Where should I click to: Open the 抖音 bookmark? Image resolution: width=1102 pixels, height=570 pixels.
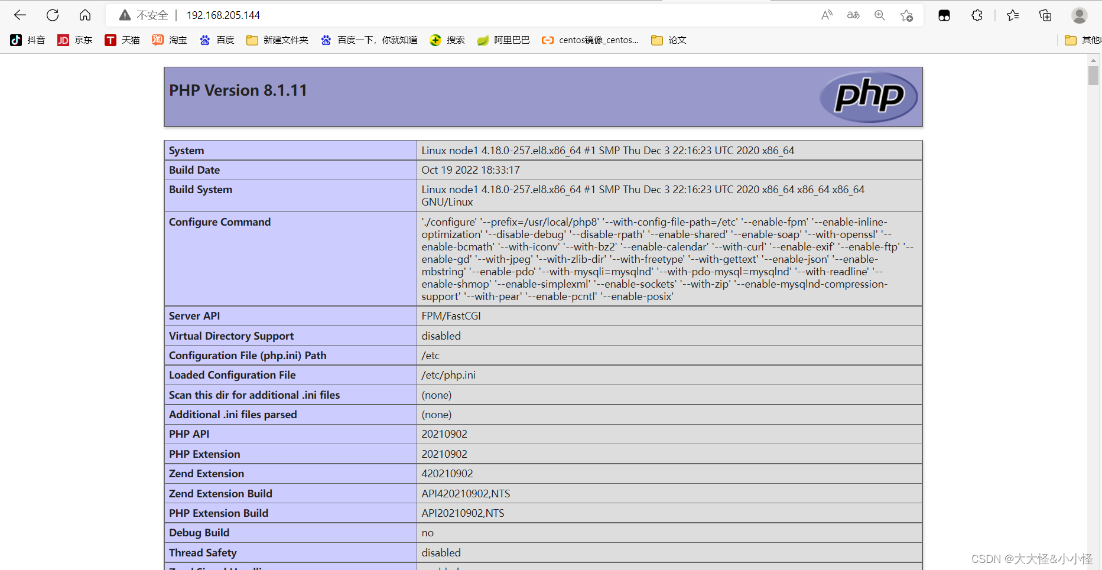coord(28,40)
